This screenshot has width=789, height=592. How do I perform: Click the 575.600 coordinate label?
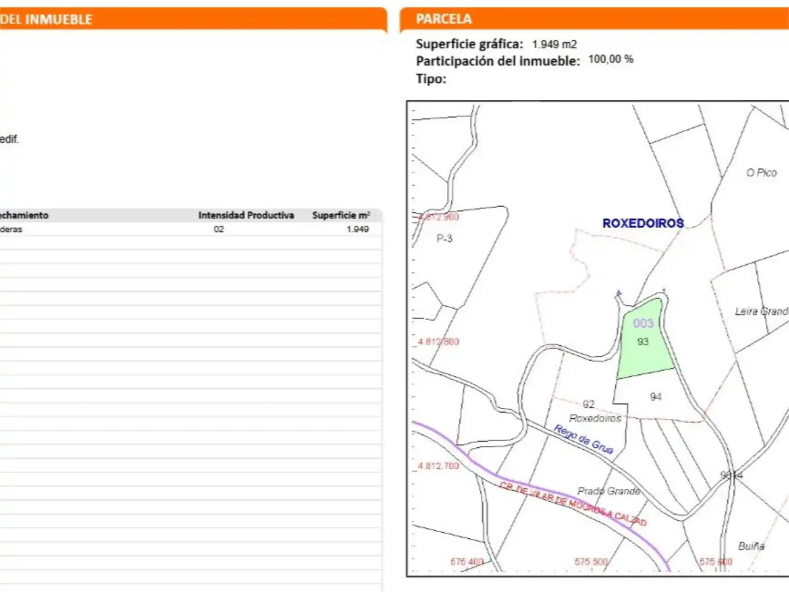tap(716, 562)
